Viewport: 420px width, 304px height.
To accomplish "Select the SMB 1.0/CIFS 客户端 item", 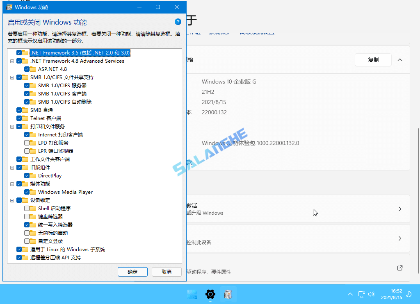I will click(x=62, y=94).
